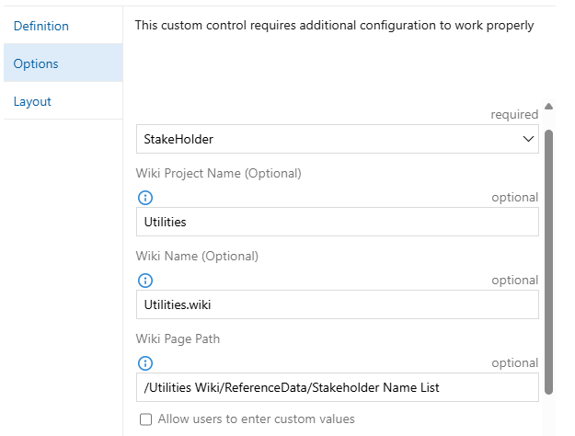
Task: Click the 'Wiki Page Path' label
Action: [178, 338]
